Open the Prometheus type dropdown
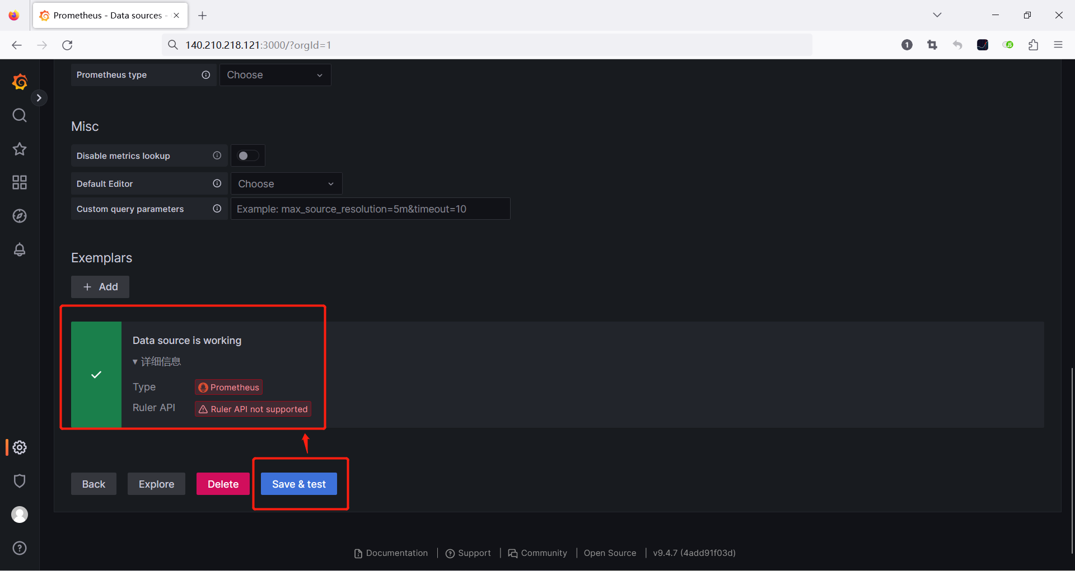Screen dimensions: 1075x571 click(x=275, y=75)
